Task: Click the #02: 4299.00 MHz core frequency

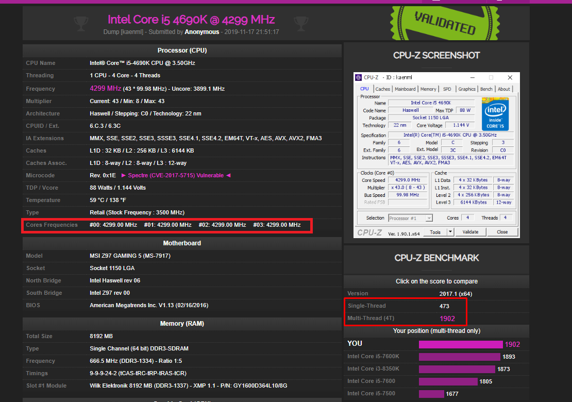Action: click(222, 225)
